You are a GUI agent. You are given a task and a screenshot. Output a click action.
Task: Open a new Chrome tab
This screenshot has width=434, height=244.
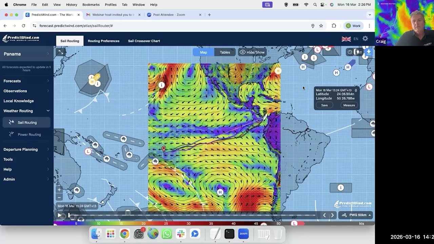pos(209,15)
